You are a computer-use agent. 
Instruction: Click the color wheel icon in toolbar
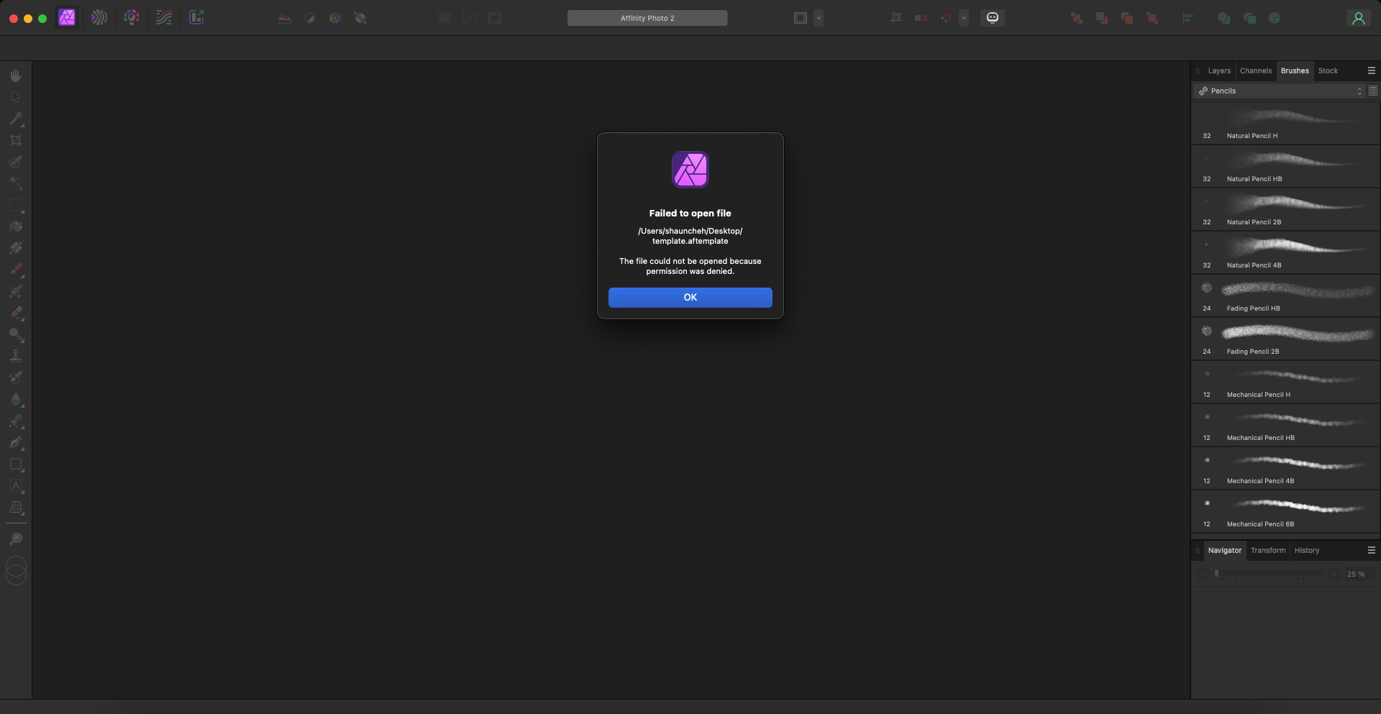335,18
